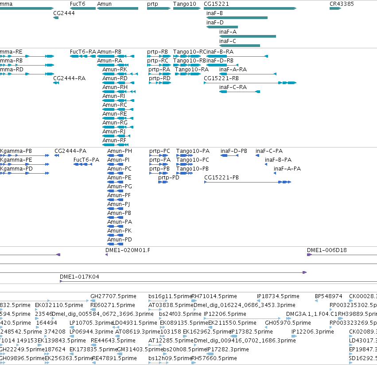Open transcript prtp-RD
377x365 pixels.
[x=160, y=83]
